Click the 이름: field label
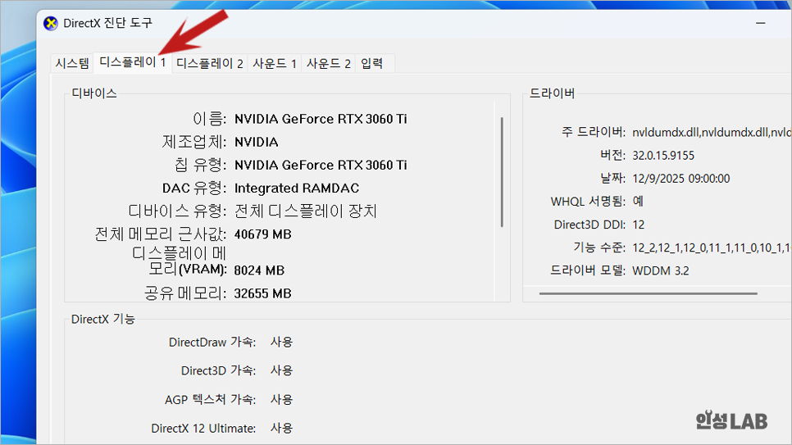This screenshot has width=792, height=445. tap(210, 119)
